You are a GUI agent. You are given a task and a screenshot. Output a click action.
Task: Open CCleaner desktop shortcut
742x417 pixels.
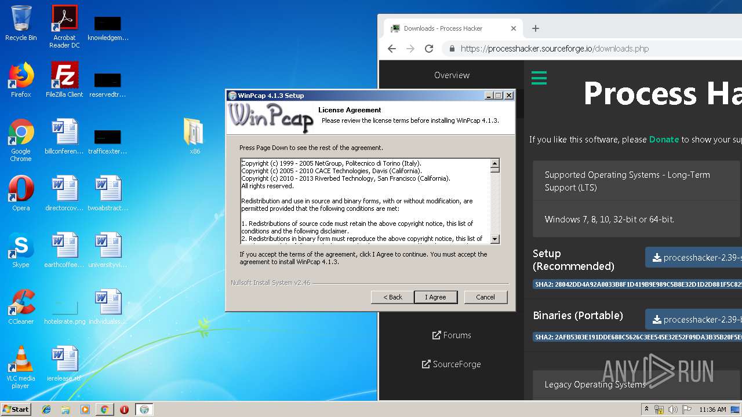pyautogui.click(x=21, y=307)
